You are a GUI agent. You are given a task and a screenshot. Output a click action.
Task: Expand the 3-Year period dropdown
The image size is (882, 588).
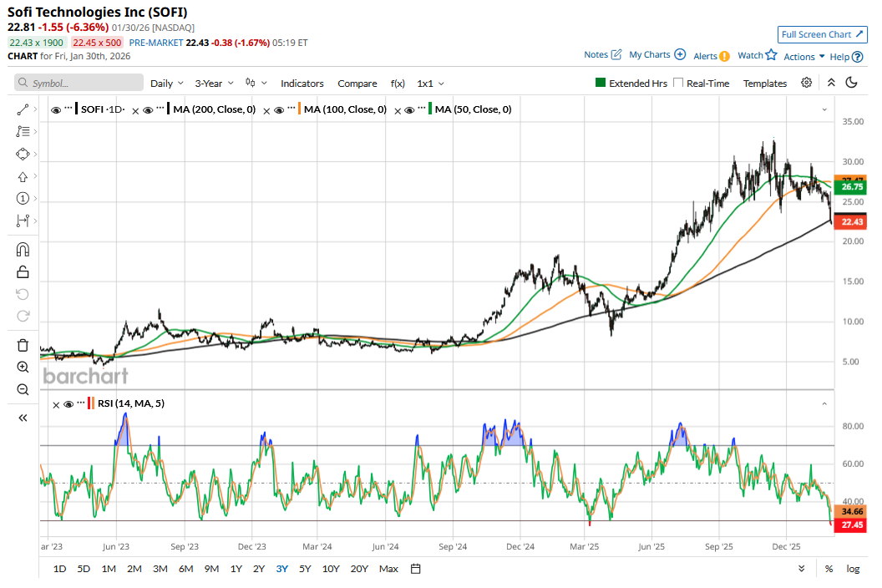point(214,84)
